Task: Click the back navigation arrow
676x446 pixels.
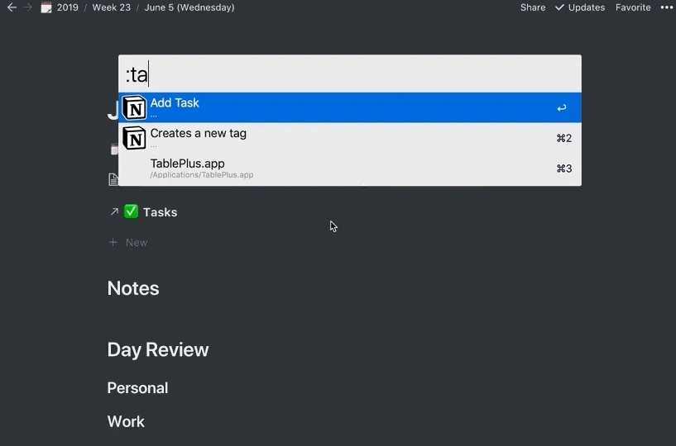Action: [x=12, y=7]
